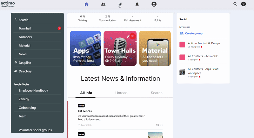Click the News tag above Cat sences
Screen dimensions: 254x138
(81, 106)
